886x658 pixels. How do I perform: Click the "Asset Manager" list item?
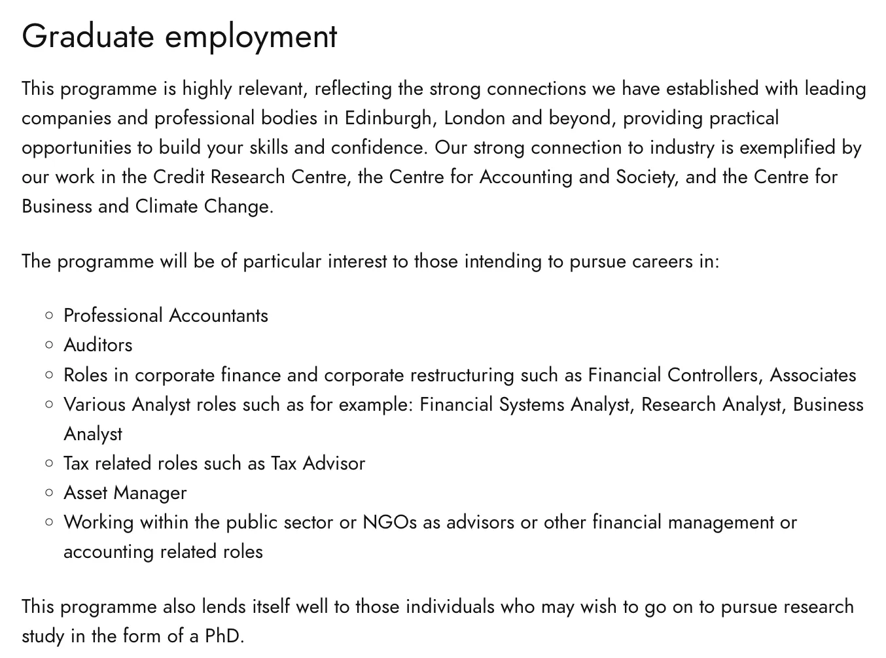coord(125,493)
